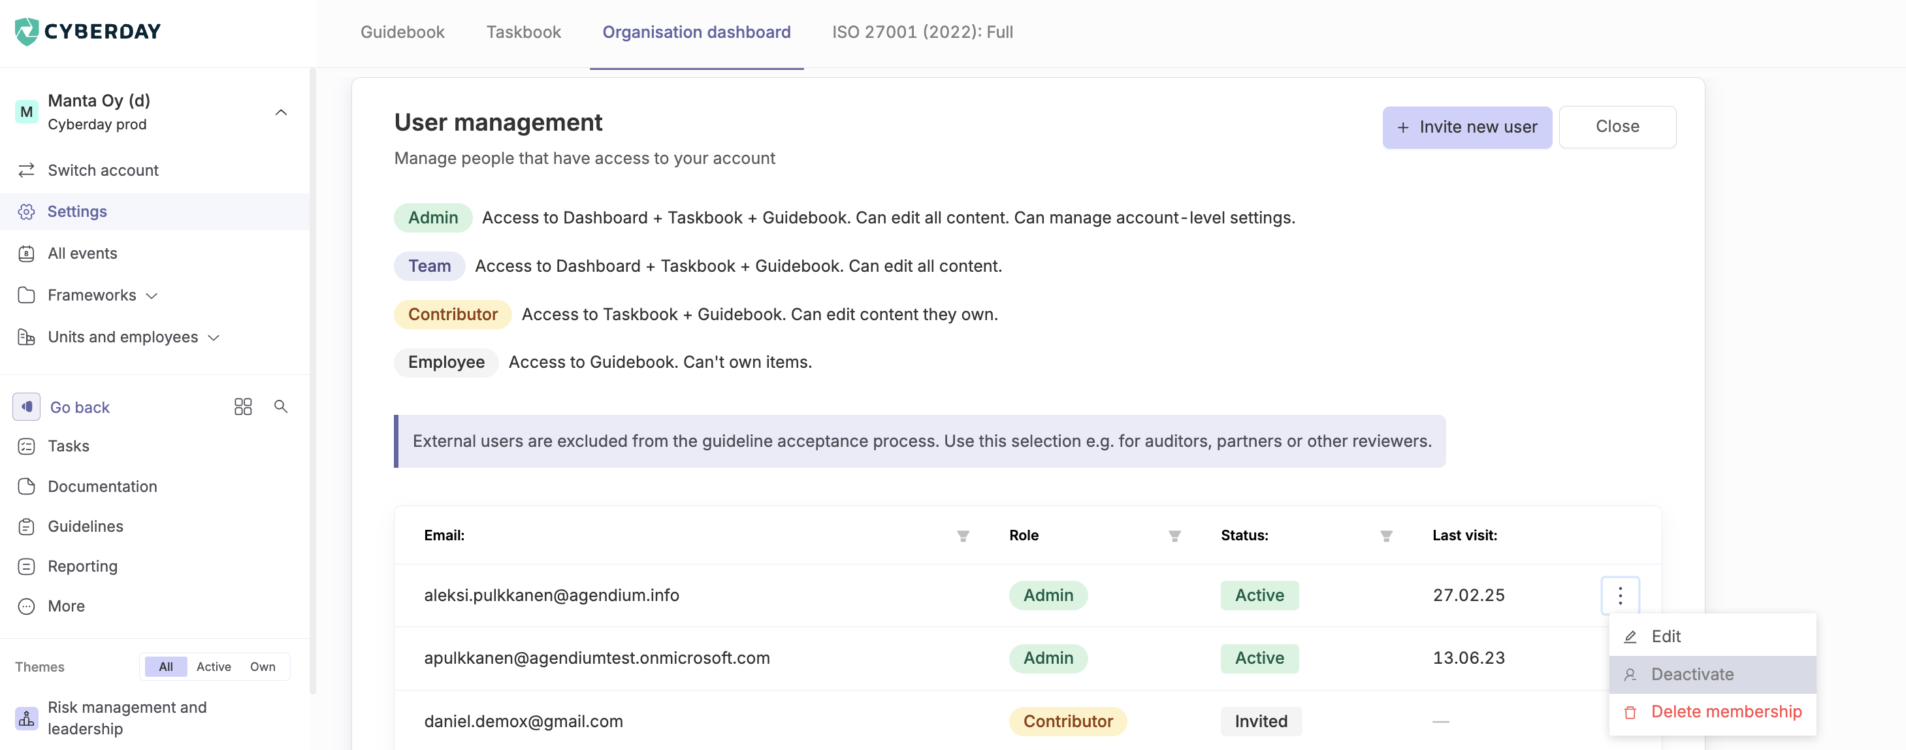Click last visit date 27.02.25
Viewport: 1906px width, 750px height.
point(1468,595)
